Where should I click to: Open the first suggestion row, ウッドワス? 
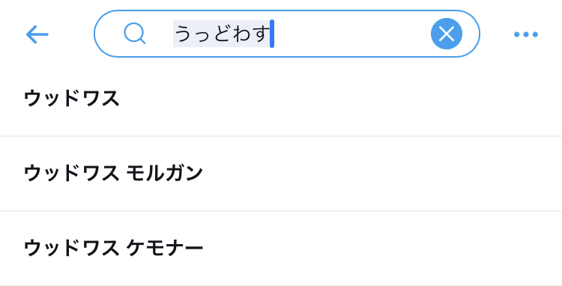[x=281, y=98]
